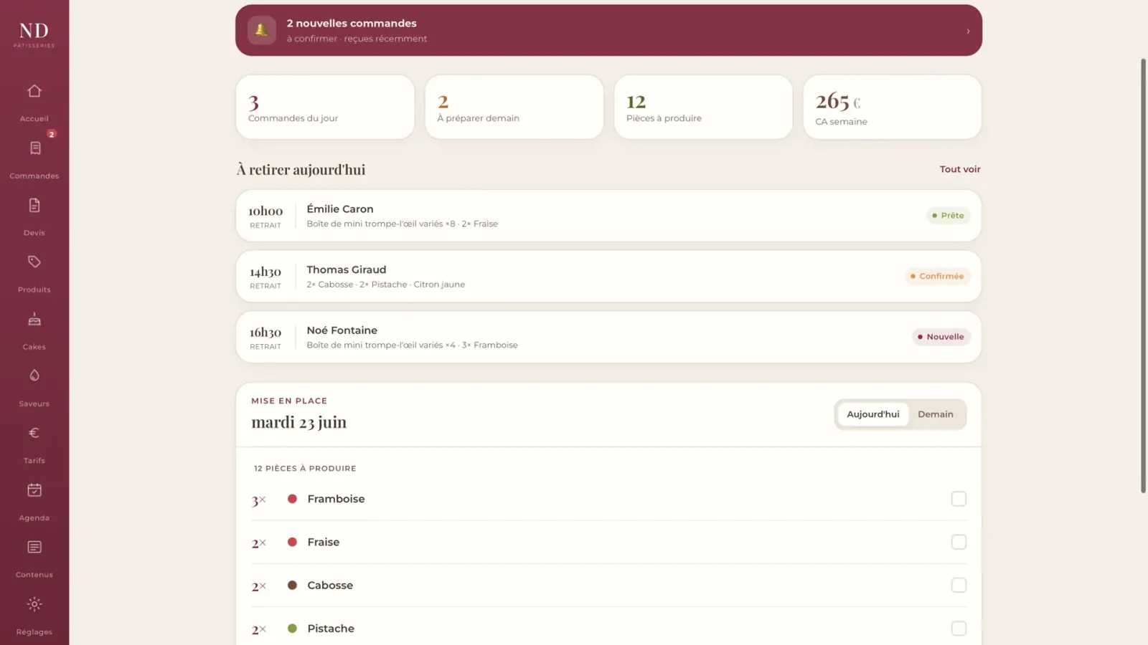Click the bell icon in notification banner
The height and width of the screenshot is (645, 1148).
(262, 30)
